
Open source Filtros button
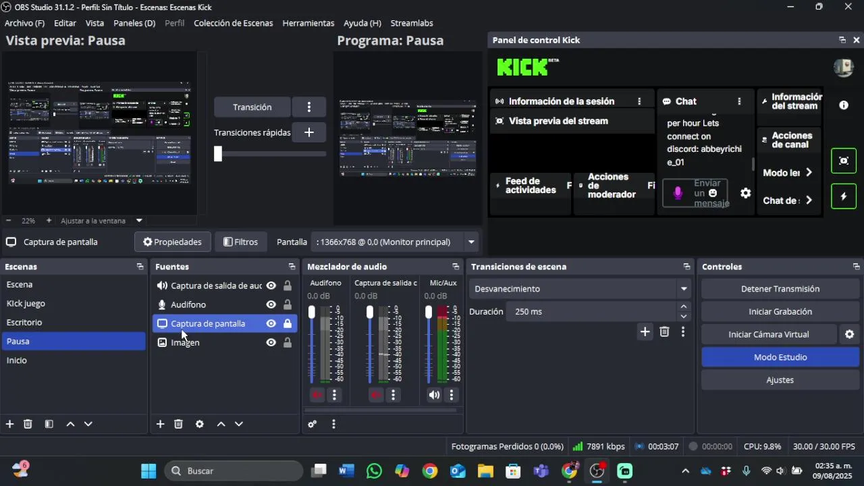click(241, 242)
